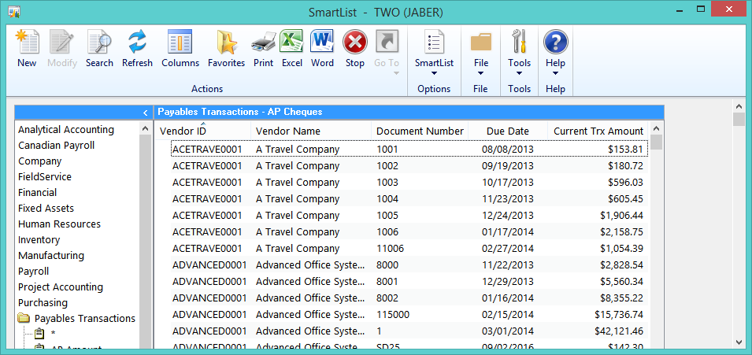
Task: Click the outer window scrollbar up arrow
Action: click(739, 105)
